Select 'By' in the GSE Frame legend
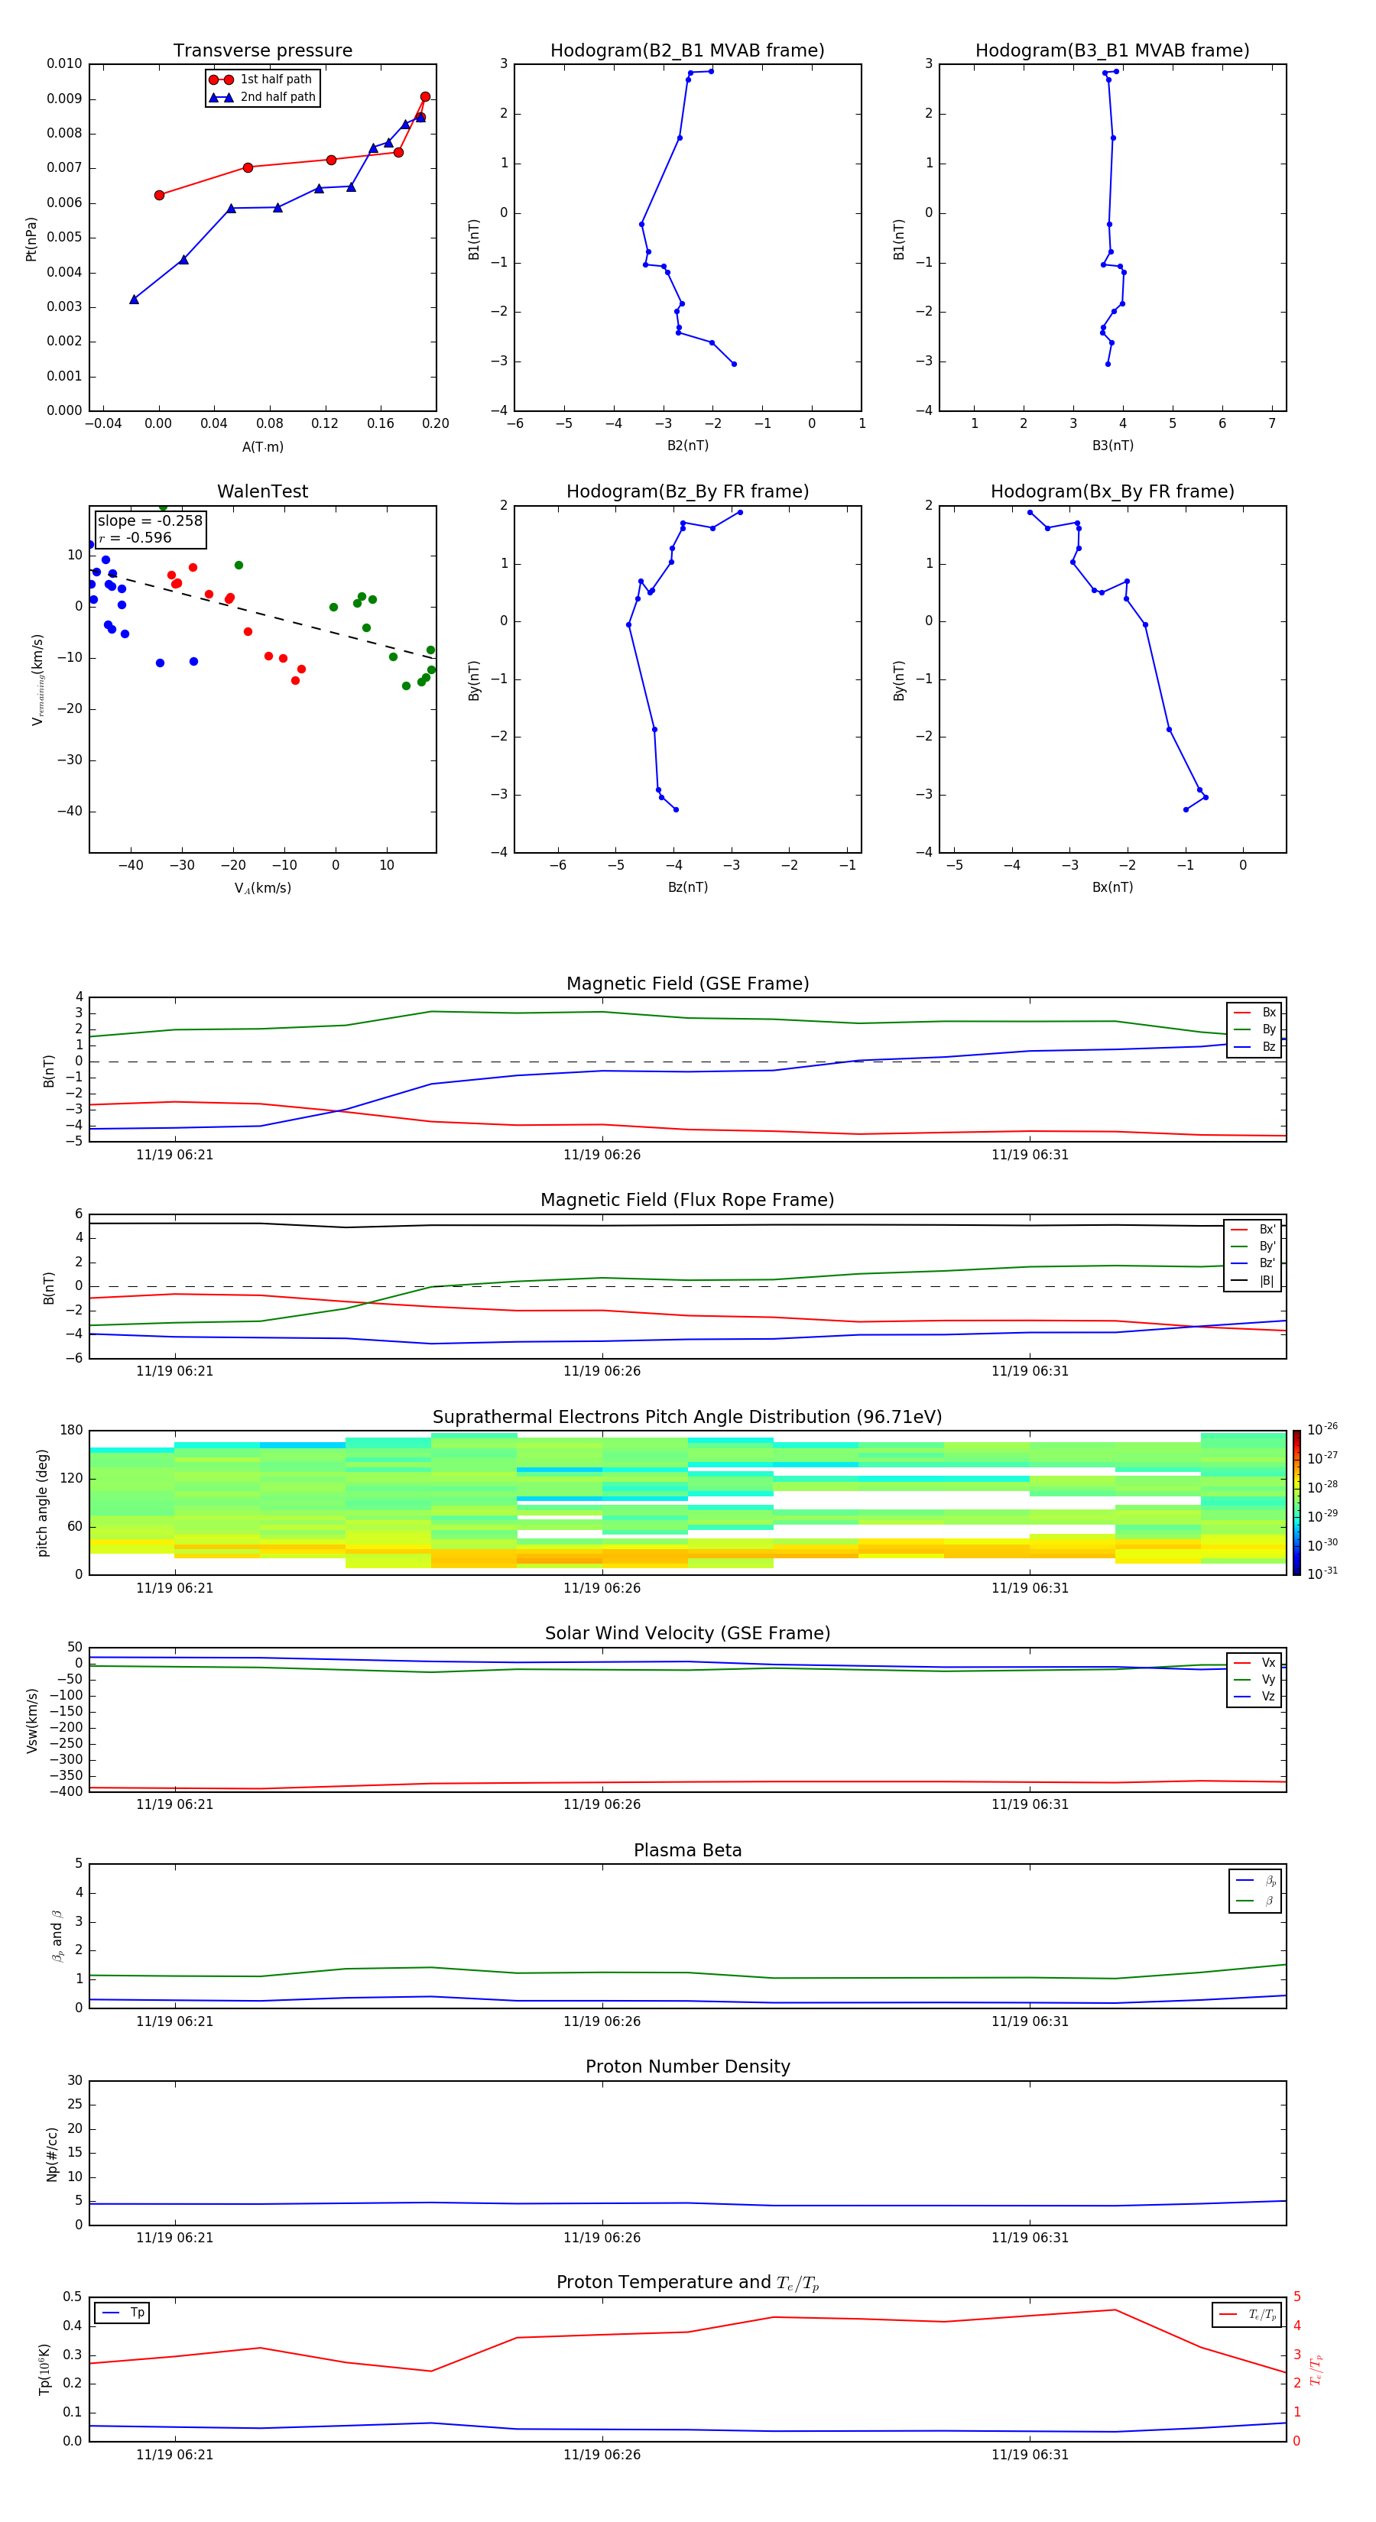 (1254, 1029)
